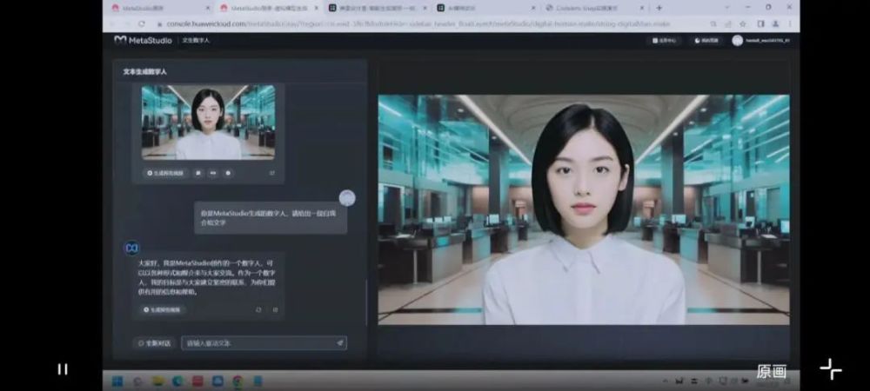
Task: Close the first MetaStudio browser tab
Action: coord(208,9)
